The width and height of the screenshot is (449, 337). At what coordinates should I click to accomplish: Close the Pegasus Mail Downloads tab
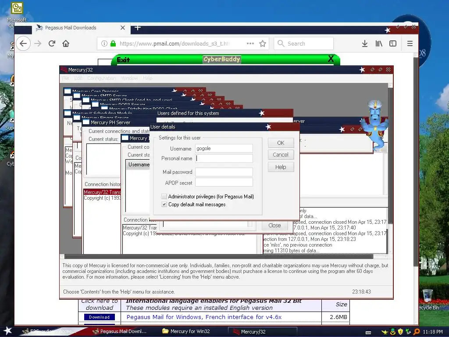123,28
